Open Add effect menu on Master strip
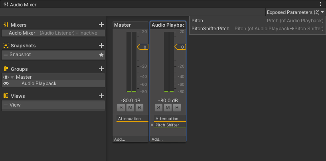This screenshot has width=326, height=161. coord(120,140)
